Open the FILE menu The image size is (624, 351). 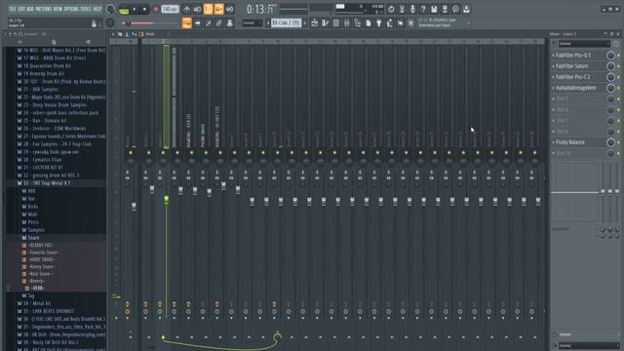(12, 9)
